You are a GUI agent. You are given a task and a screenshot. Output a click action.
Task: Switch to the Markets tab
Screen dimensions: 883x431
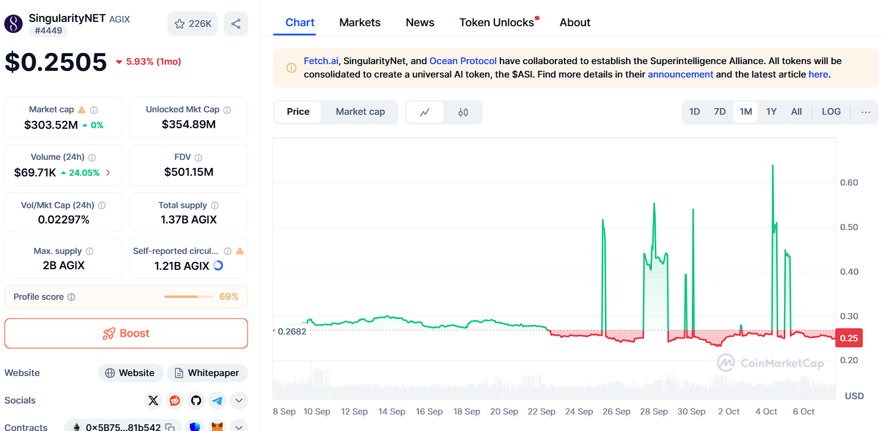click(x=360, y=23)
